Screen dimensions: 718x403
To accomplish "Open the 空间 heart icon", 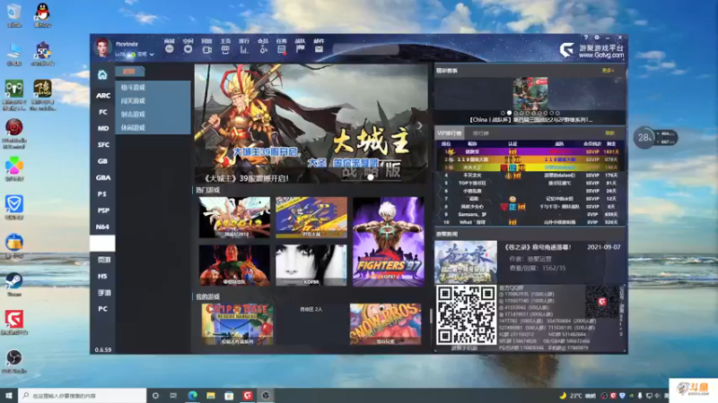I will 188,49.
